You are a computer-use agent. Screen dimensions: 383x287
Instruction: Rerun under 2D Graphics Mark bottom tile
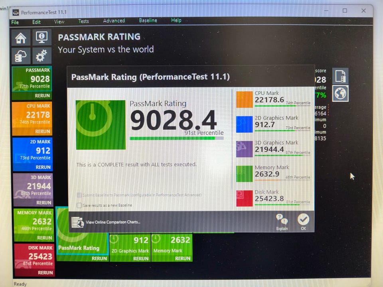pos(141,258)
